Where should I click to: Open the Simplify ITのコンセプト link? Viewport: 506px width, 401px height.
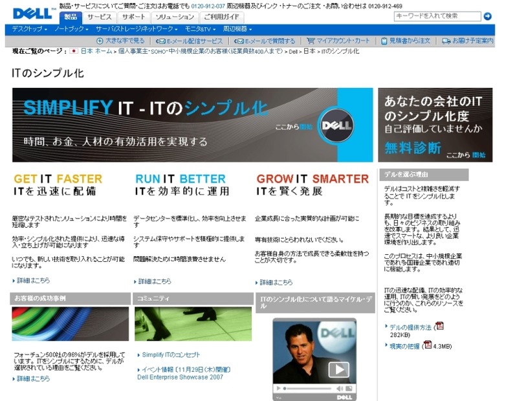[171, 355]
